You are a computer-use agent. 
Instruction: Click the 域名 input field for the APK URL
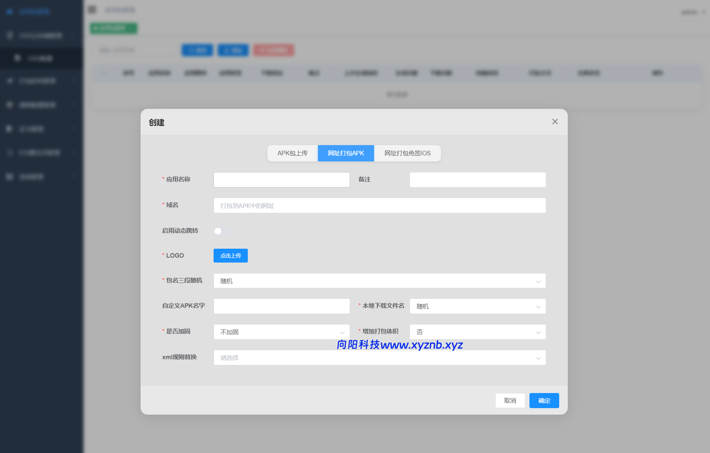click(379, 206)
